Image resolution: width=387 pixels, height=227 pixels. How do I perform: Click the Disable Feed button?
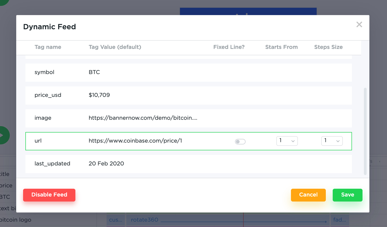49,195
